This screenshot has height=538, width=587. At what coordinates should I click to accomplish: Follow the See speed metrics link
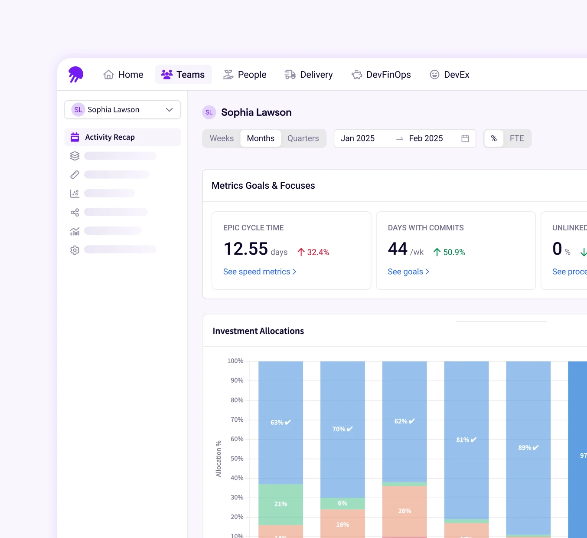coord(259,272)
